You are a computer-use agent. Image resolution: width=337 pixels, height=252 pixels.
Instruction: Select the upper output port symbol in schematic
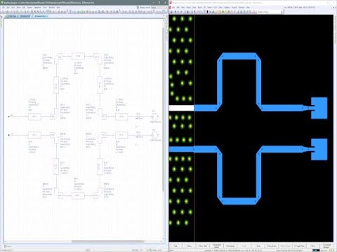(x=154, y=116)
